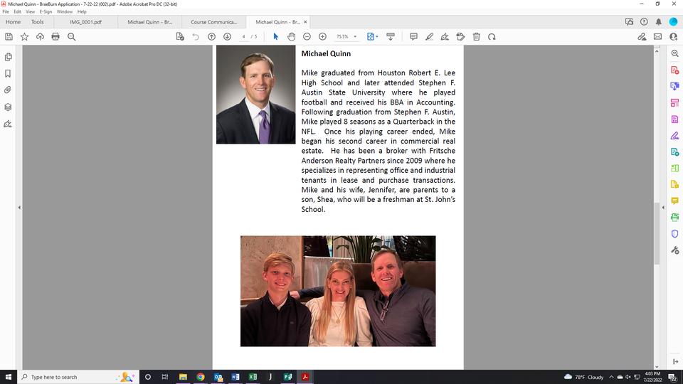683x384 pixels.
Task: Open the View menu
Action: (x=30, y=12)
